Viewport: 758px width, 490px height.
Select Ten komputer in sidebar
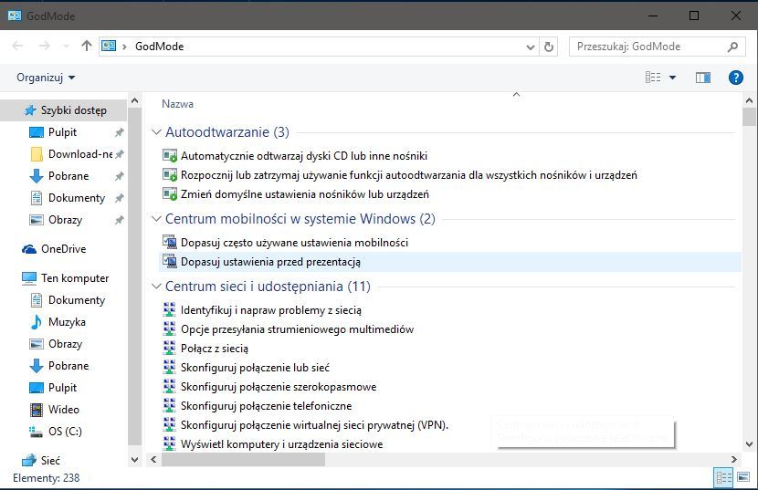point(65,278)
